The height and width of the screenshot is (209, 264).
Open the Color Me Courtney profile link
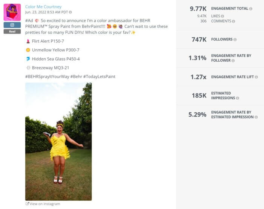pos(43,7)
